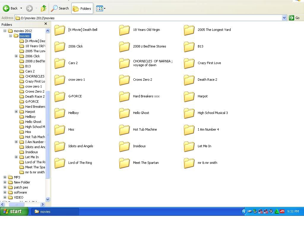
Task: Select the Death Race 2 folder icon
Action: point(189,80)
